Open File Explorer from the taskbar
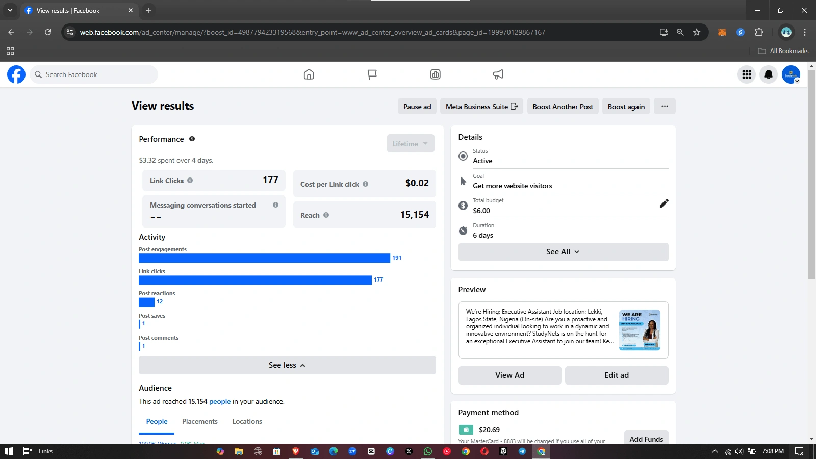The image size is (816, 459). pyautogui.click(x=239, y=451)
